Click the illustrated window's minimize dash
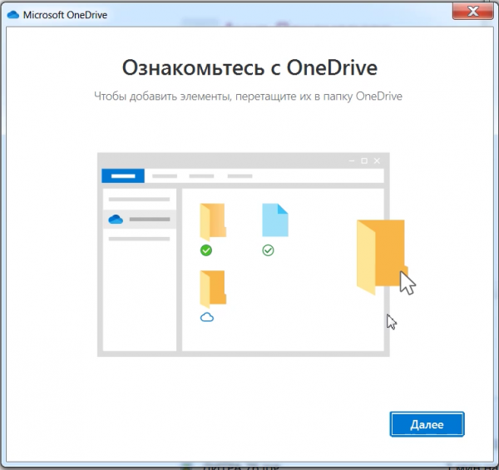This screenshot has width=499, height=470. (x=351, y=161)
